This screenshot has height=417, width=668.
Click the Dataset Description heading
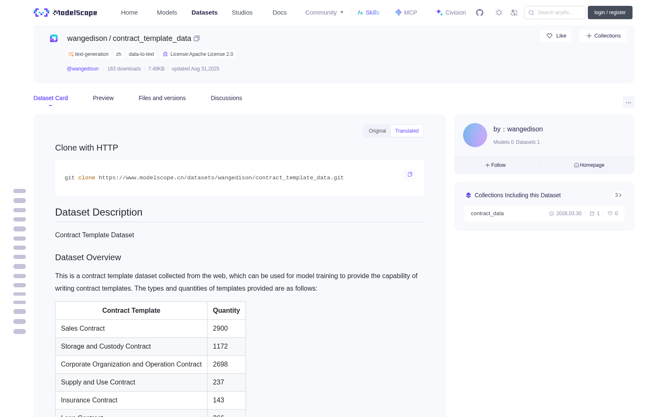[x=99, y=212]
